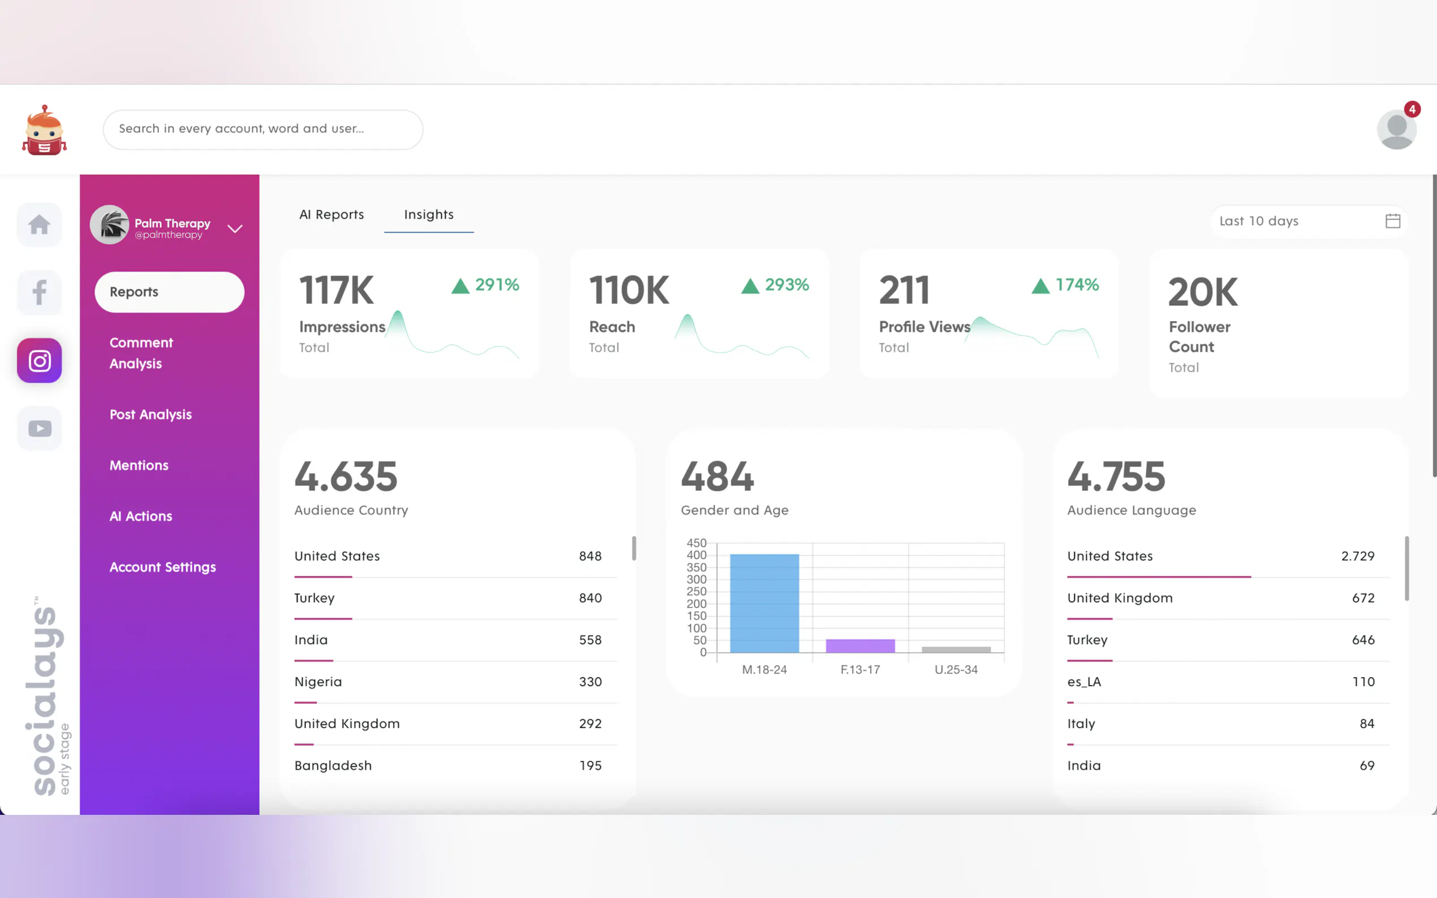Expand the Palm Therapy account chevron

[235, 228]
